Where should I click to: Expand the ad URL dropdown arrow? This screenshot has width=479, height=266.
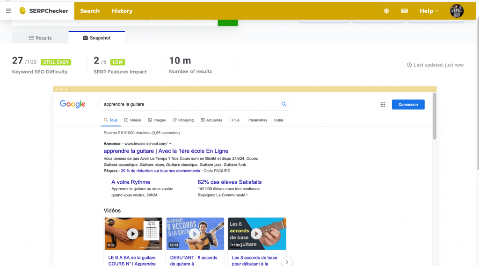click(170, 144)
